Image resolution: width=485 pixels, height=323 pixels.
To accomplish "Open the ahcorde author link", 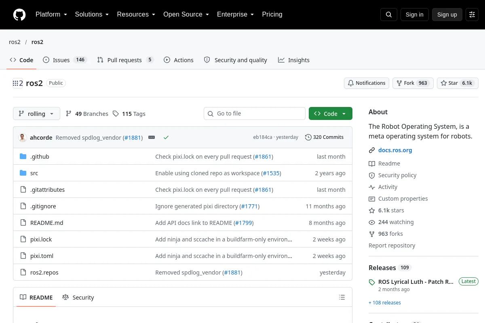I will (x=41, y=138).
